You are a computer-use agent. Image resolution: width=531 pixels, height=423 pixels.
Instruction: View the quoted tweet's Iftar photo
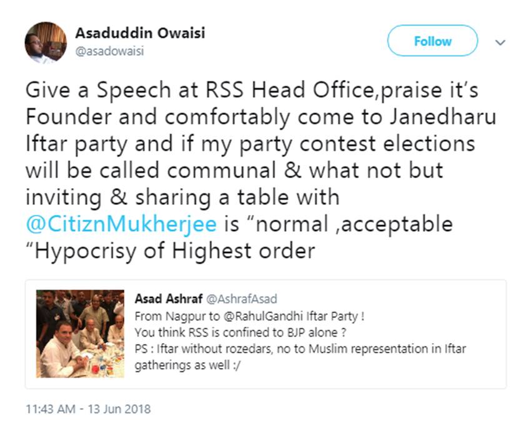[80, 333]
